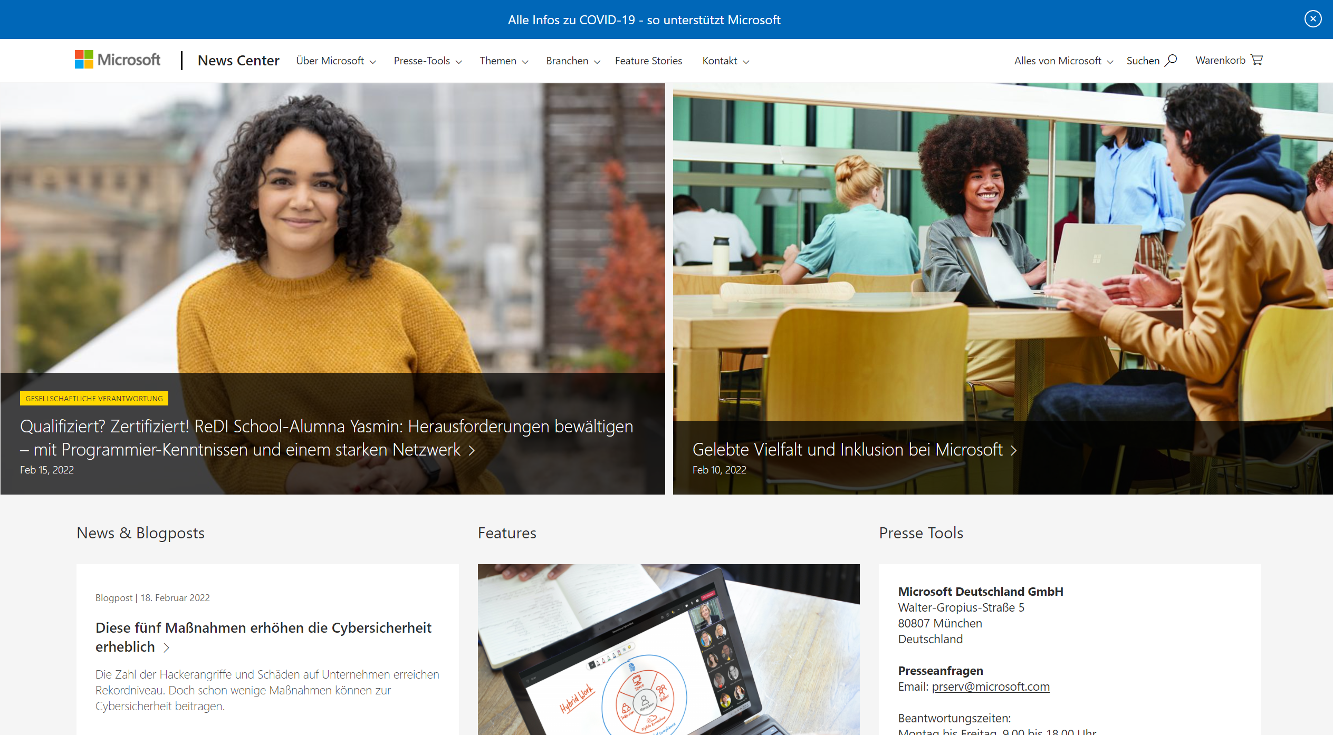Open the Warenkorb shopping cart icon

[x=1257, y=60]
